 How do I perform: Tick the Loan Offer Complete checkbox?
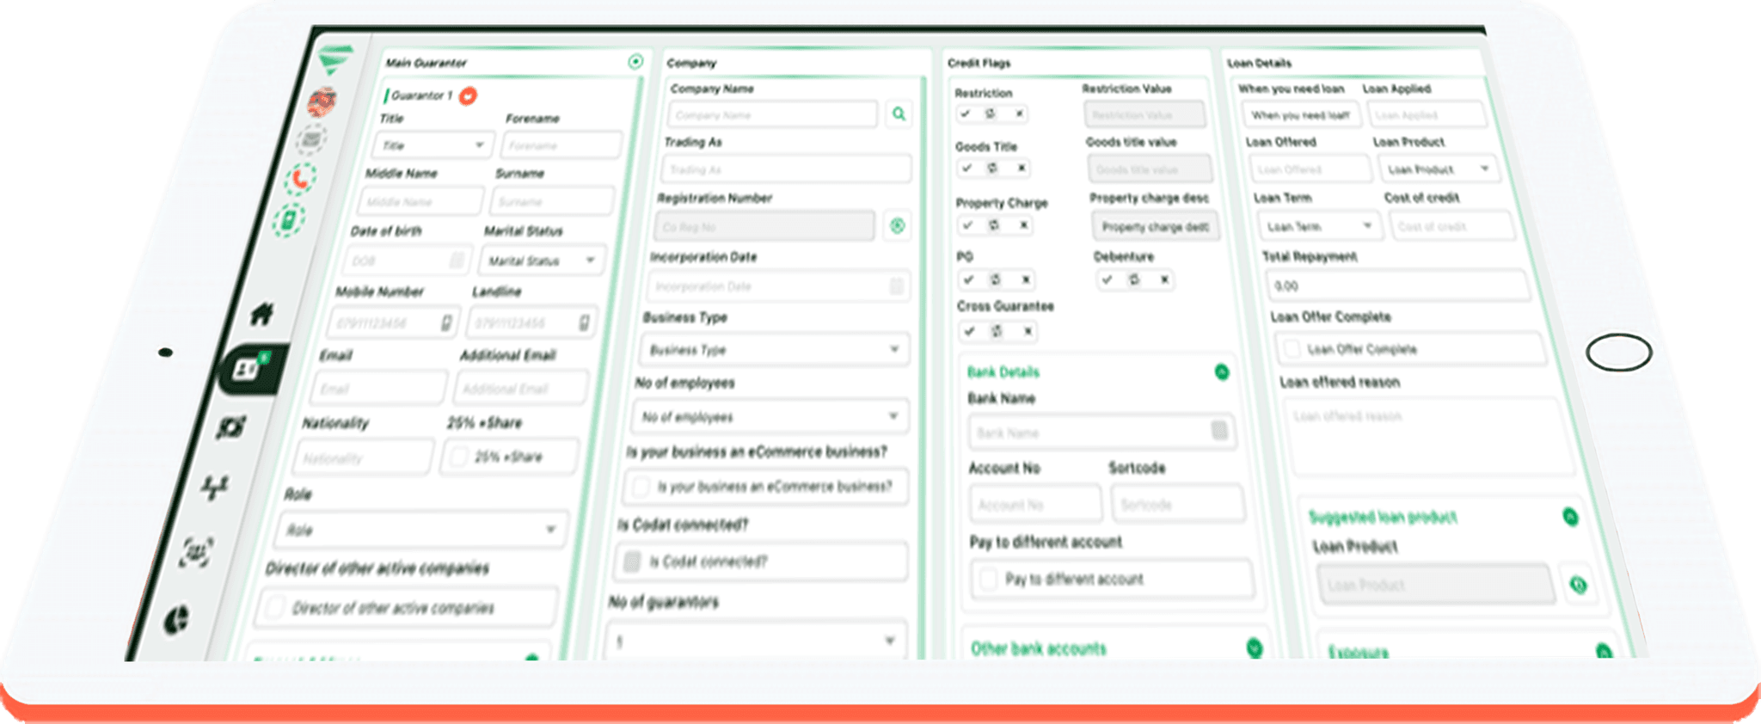[x=1291, y=348]
